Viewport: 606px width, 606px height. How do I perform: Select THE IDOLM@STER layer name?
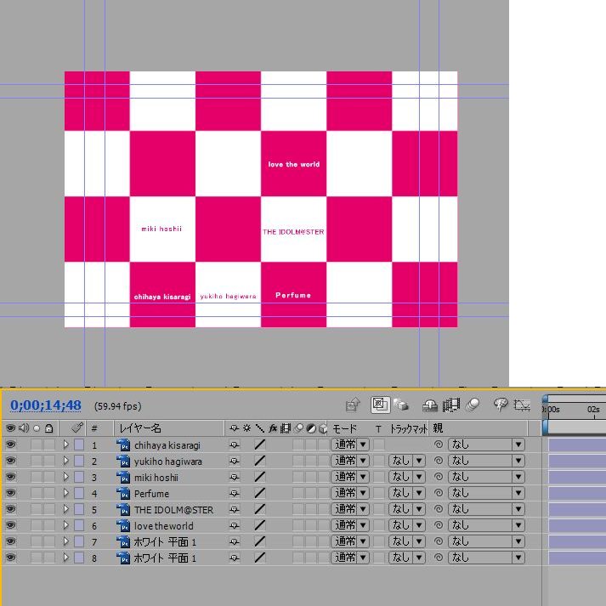coord(173,510)
